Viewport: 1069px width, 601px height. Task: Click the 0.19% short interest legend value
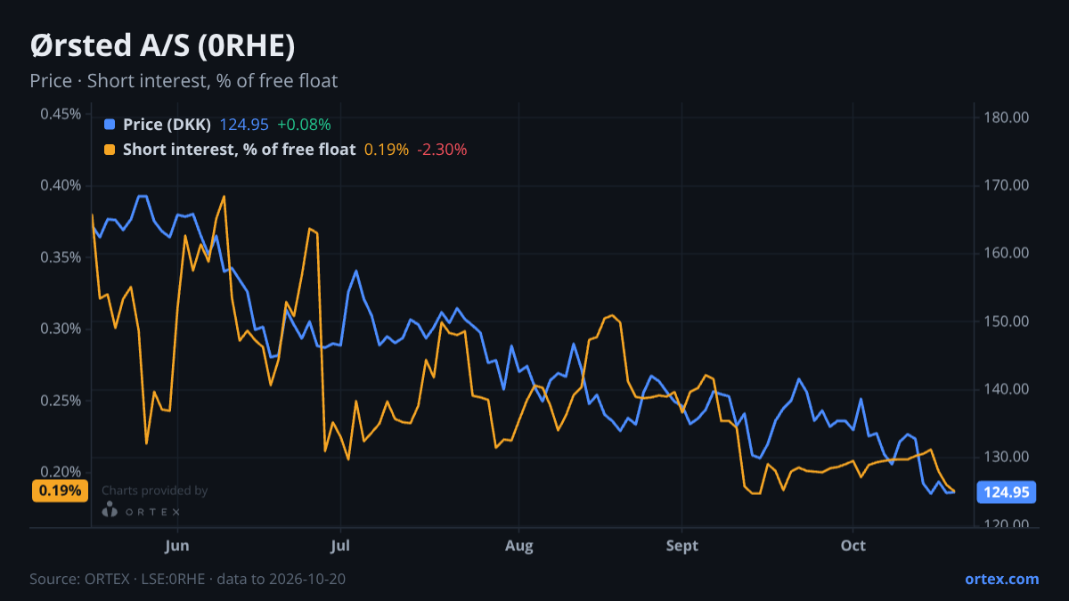tap(387, 150)
